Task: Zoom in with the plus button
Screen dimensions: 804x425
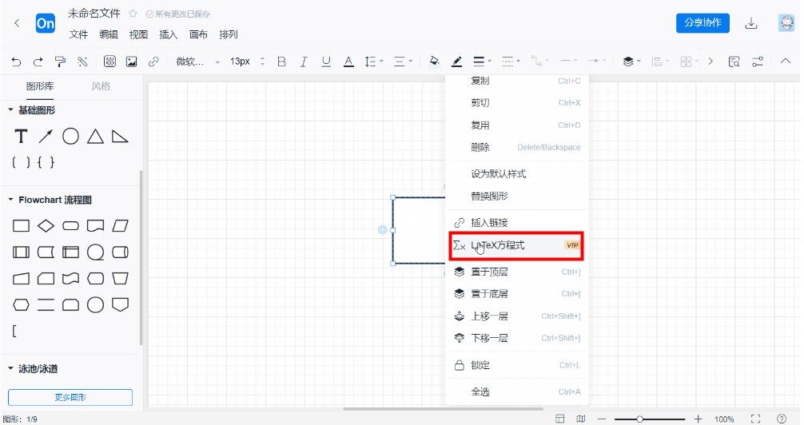Action: tap(698, 419)
